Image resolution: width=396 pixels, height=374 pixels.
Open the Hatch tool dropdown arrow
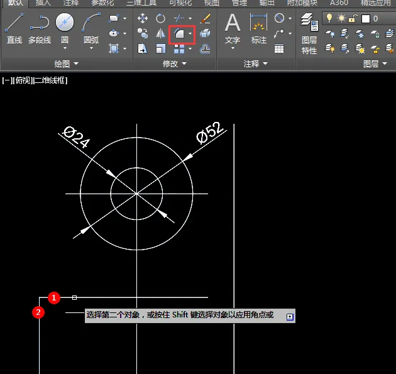pyautogui.click(x=124, y=48)
